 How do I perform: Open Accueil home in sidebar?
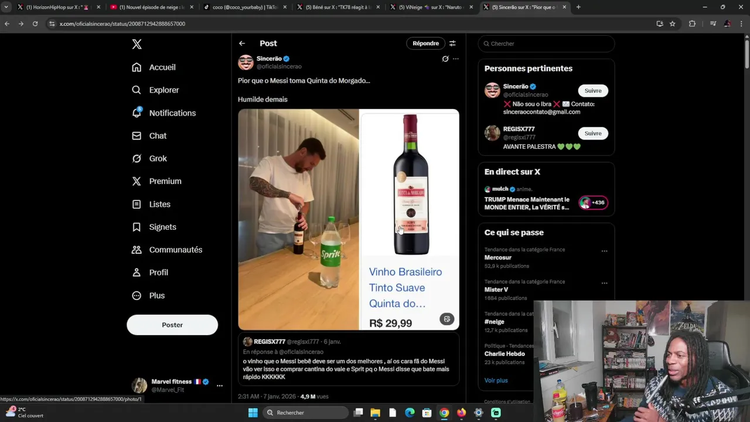point(154,67)
